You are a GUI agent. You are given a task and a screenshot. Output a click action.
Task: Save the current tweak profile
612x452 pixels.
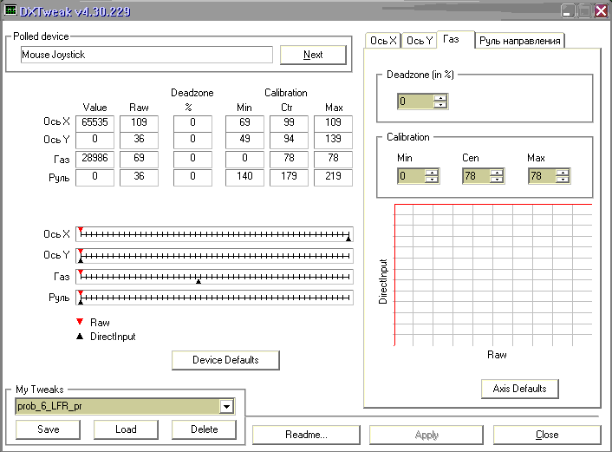pos(48,429)
